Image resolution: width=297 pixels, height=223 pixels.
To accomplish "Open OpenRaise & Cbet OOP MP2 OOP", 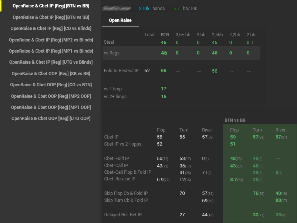I will (x=51, y=96).
